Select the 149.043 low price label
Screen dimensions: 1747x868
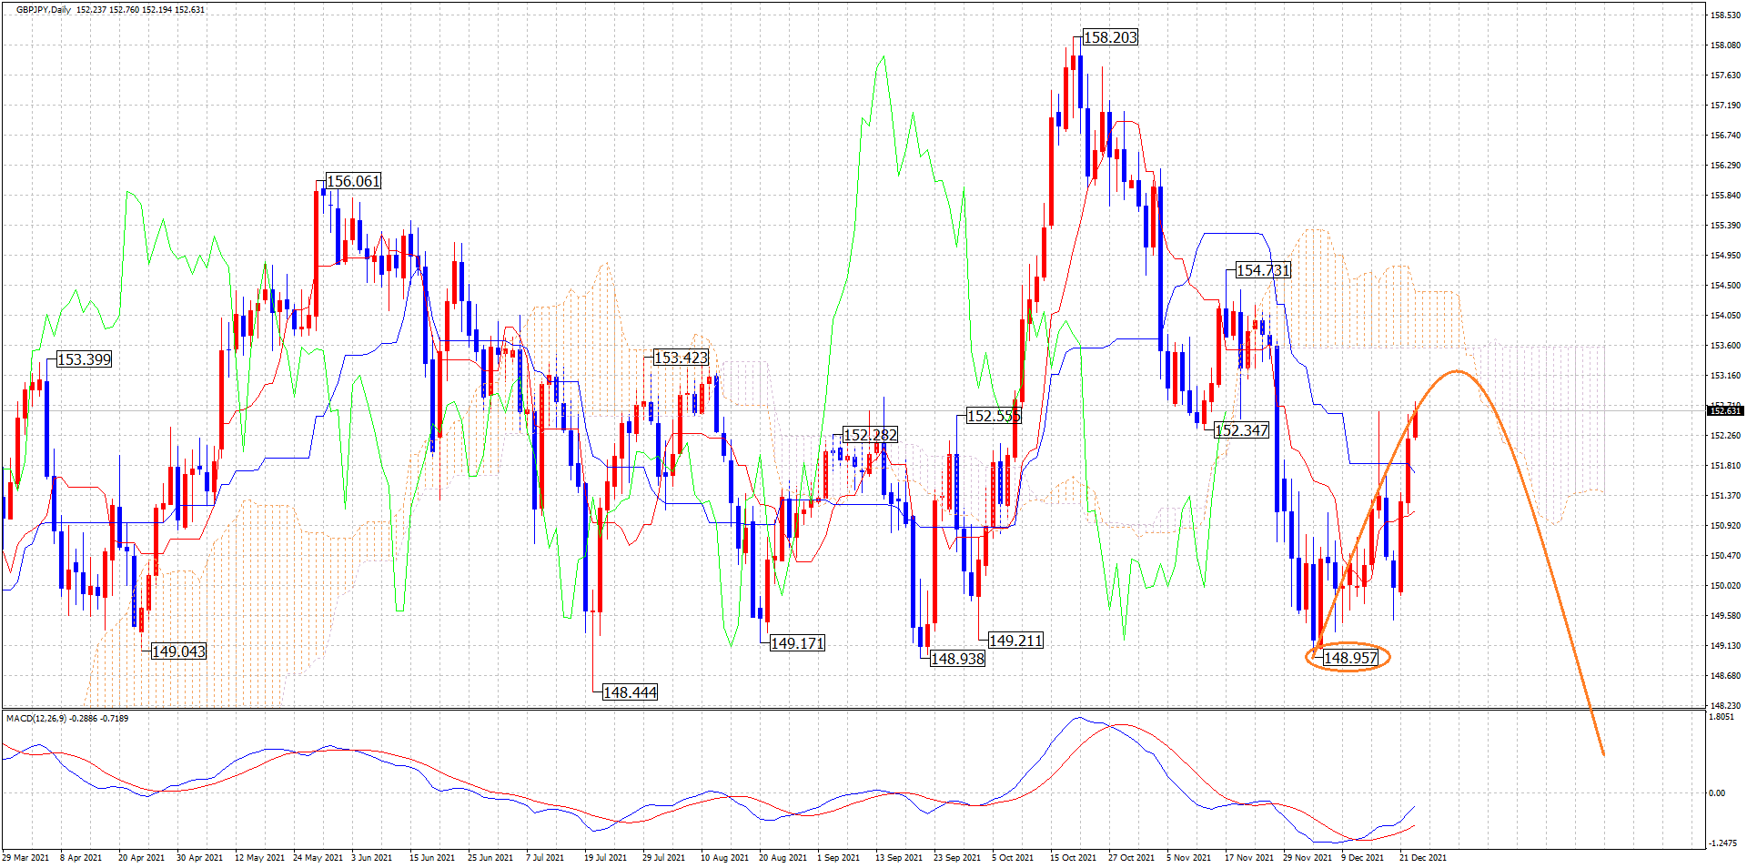(x=178, y=651)
